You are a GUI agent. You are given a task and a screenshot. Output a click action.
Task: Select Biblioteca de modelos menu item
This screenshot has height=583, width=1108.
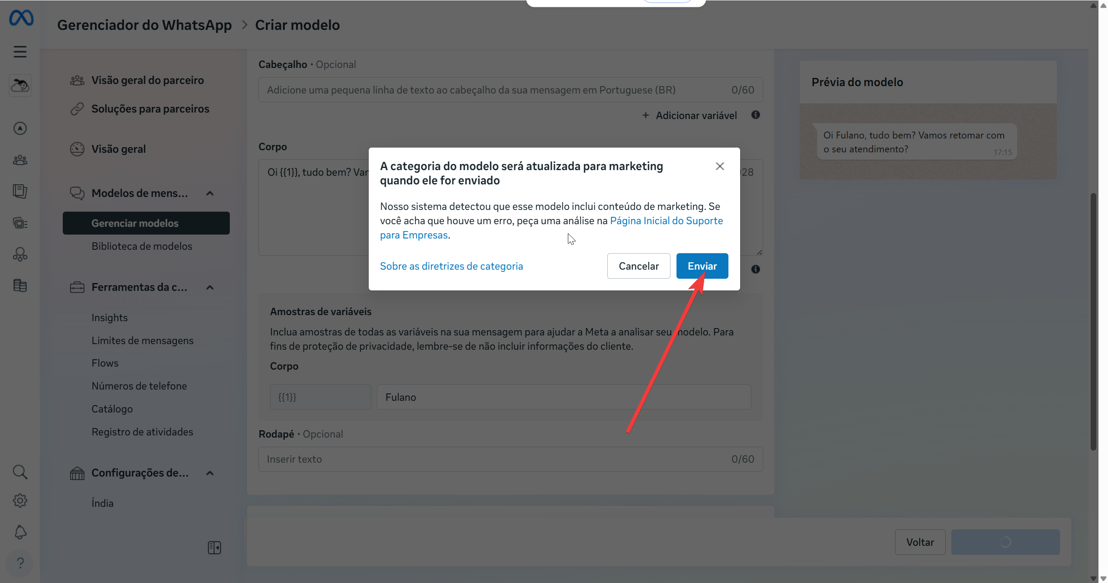(142, 246)
